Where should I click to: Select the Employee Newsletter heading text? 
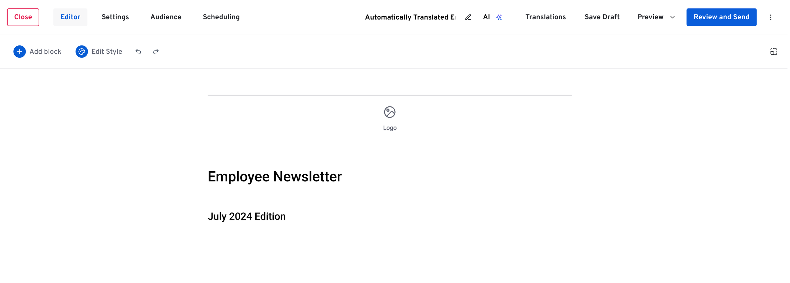tap(275, 177)
